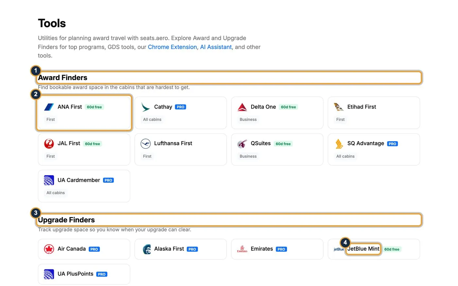Click the JAL red crane logo
Viewport: 458px width, 286px height.
pyautogui.click(x=49, y=143)
